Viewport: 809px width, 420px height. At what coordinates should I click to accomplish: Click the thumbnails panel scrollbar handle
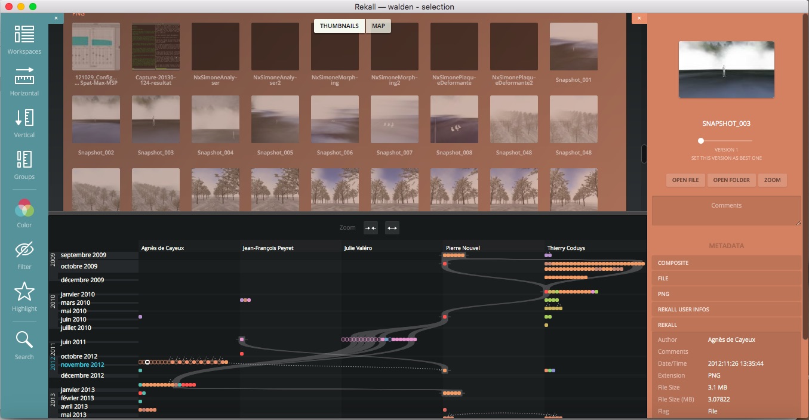[644, 153]
